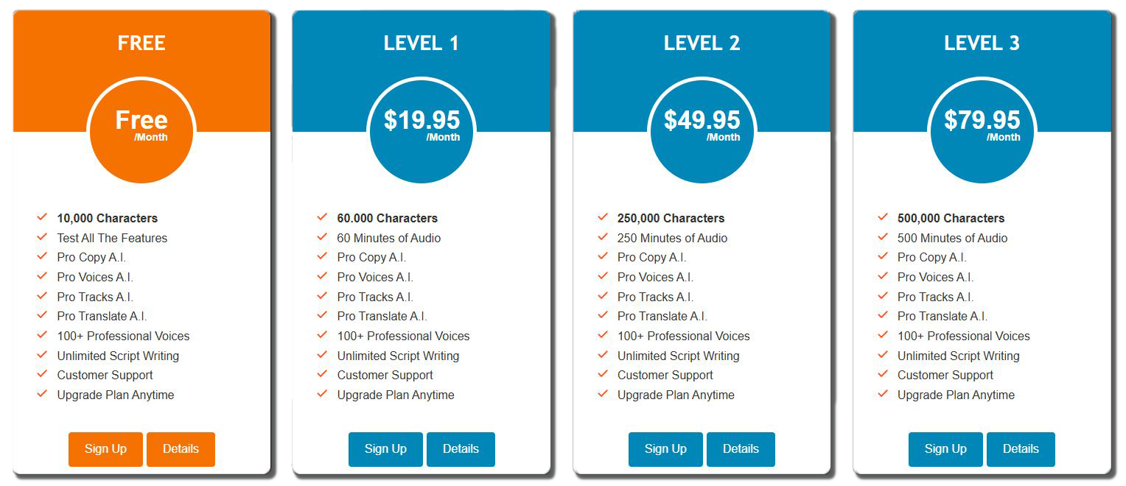Show Details for the Level 3 plan
The image size is (1126, 486).
tap(1021, 449)
